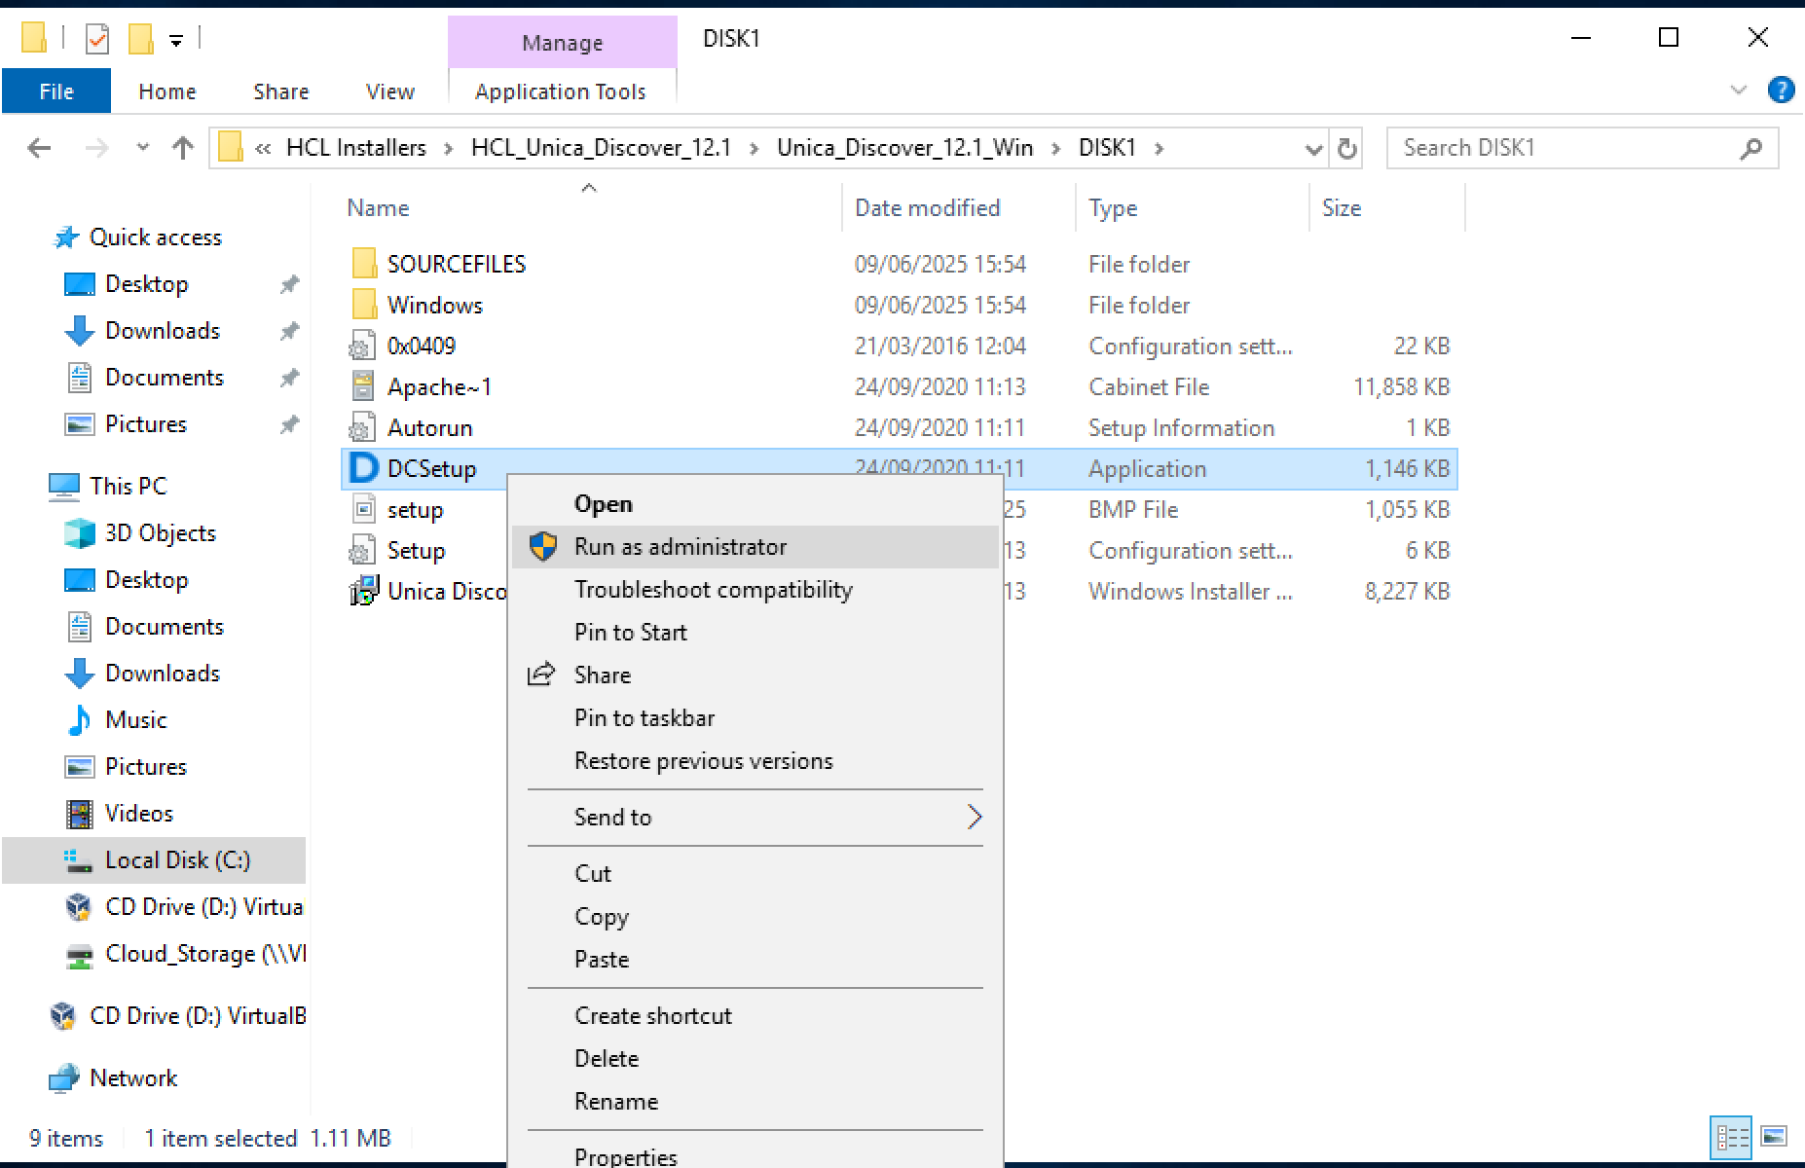This screenshot has width=1805, height=1168.
Task: Open Explorer help with the question mark icon
Action: [1781, 91]
